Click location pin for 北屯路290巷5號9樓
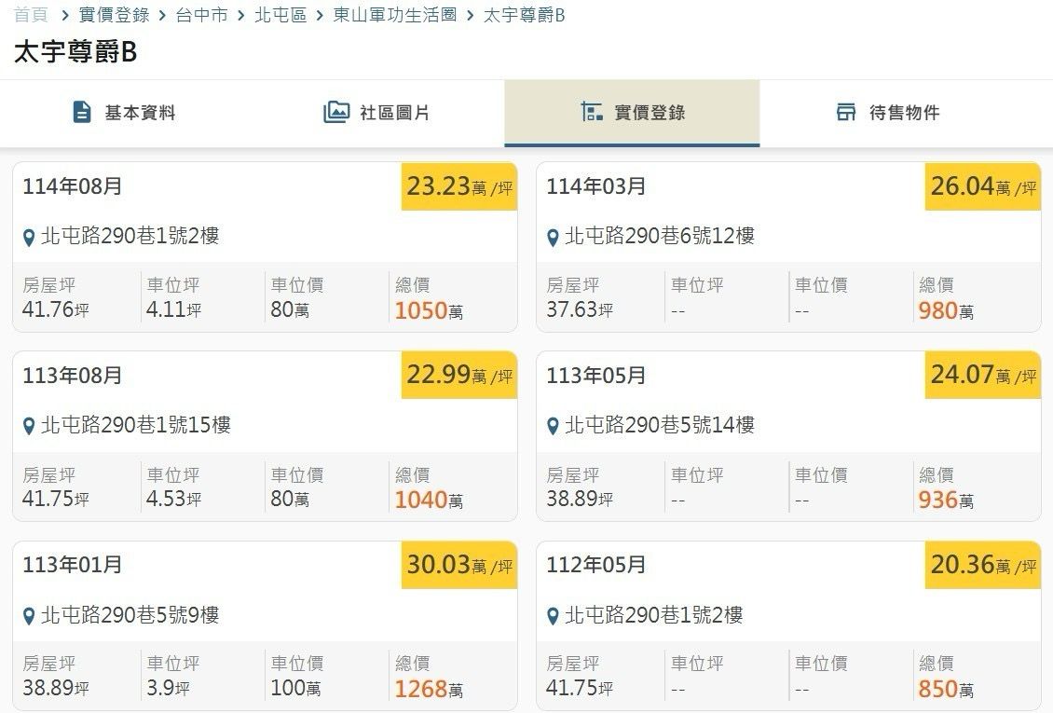This screenshot has width=1053, height=713. coord(29,616)
